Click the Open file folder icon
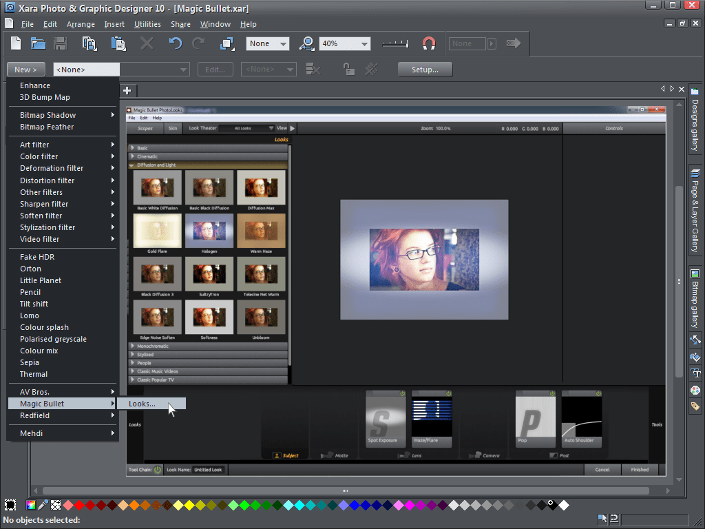705x529 pixels. (x=39, y=43)
